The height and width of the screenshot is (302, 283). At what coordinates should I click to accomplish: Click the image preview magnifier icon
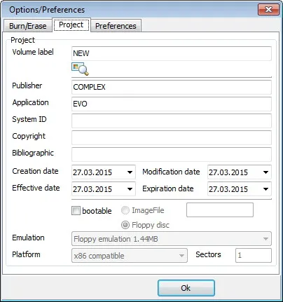coord(80,69)
